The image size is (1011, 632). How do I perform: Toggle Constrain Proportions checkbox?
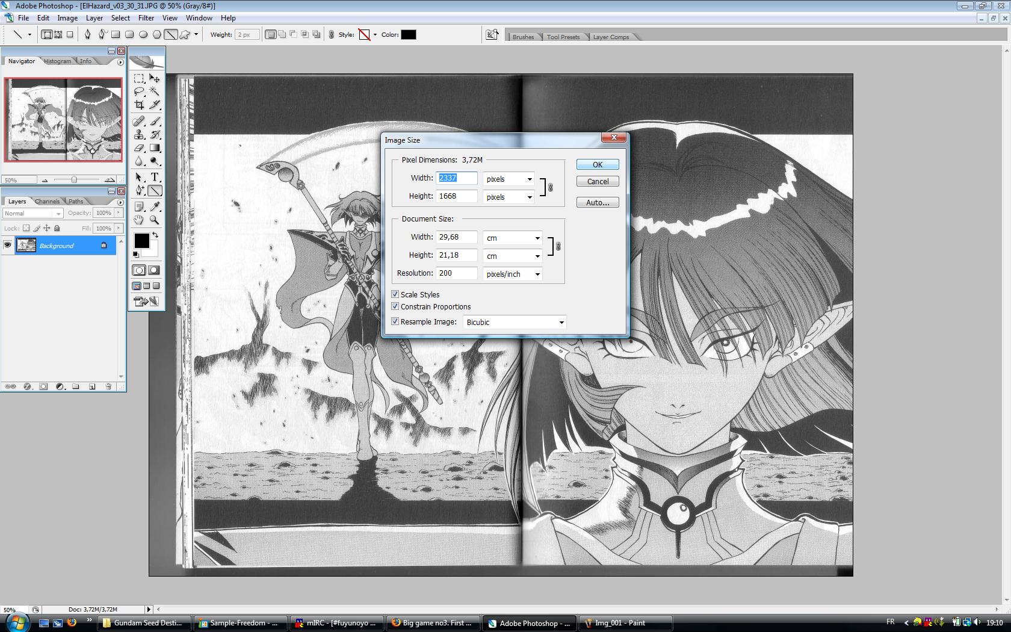(x=395, y=306)
